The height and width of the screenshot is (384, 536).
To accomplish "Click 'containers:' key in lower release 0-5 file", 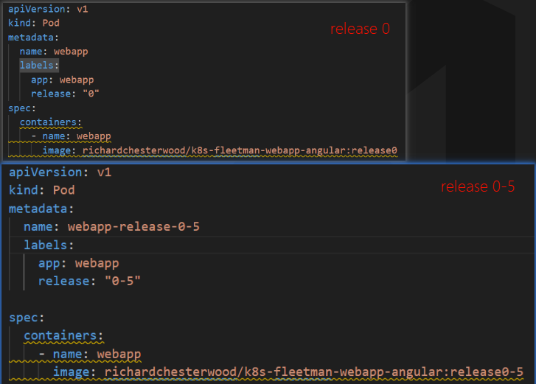I will [63, 335].
